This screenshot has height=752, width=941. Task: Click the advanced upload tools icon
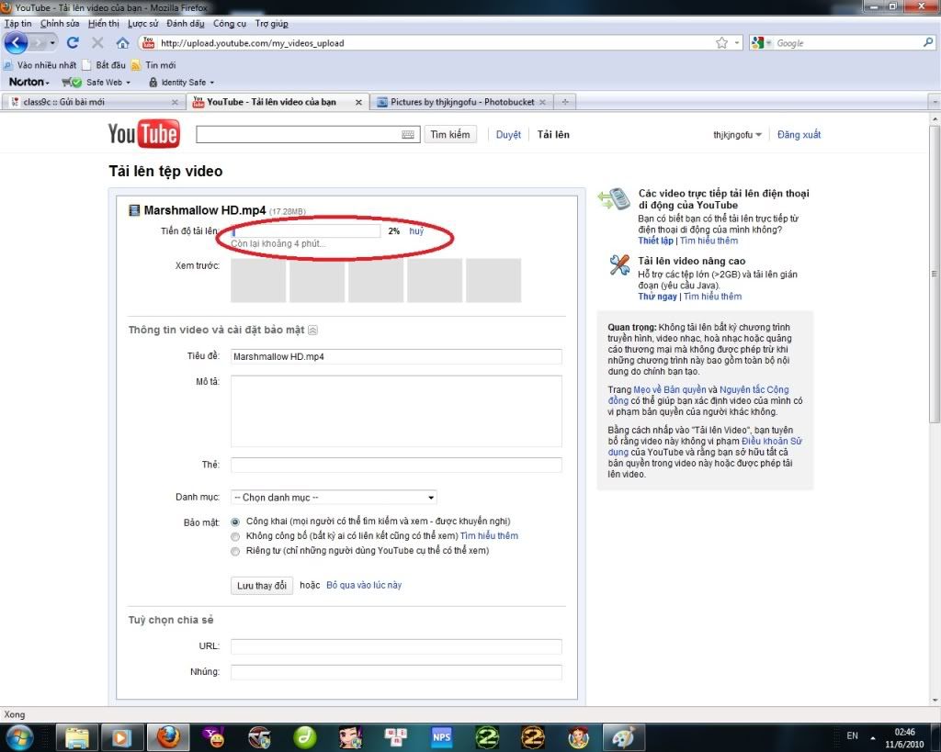pos(618,265)
